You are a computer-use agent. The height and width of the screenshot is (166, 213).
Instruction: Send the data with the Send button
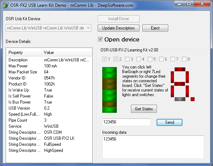[169, 122]
